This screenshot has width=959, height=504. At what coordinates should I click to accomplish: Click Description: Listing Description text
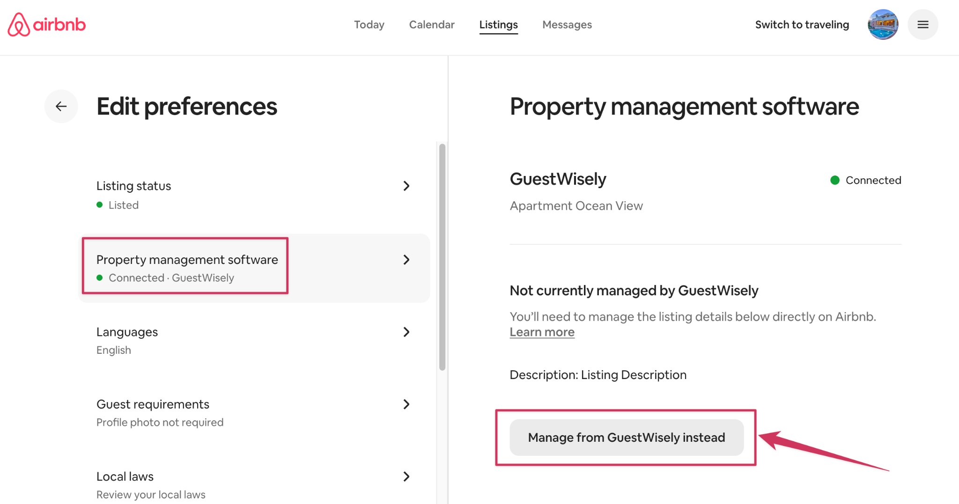click(x=598, y=375)
